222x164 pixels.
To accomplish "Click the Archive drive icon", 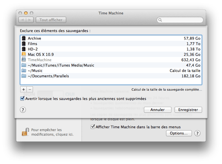I will coord(24,38).
